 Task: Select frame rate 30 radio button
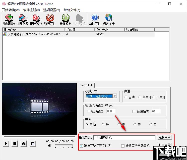click(x=151, y=124)
